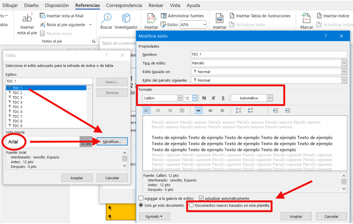The image size is (353, 224).
Task: Click Aceptar in Modificar estilo
Action: tap(296, 216)
